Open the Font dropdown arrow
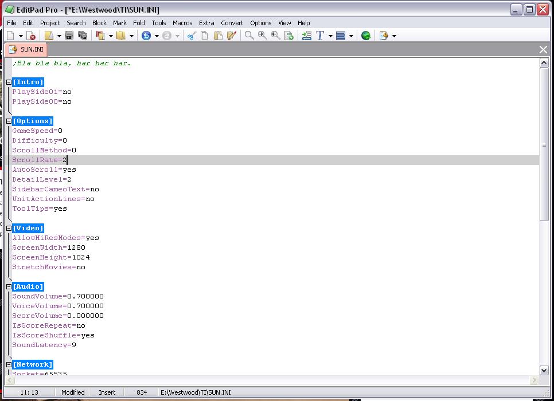554x401 pixels. tap(330, 36)
